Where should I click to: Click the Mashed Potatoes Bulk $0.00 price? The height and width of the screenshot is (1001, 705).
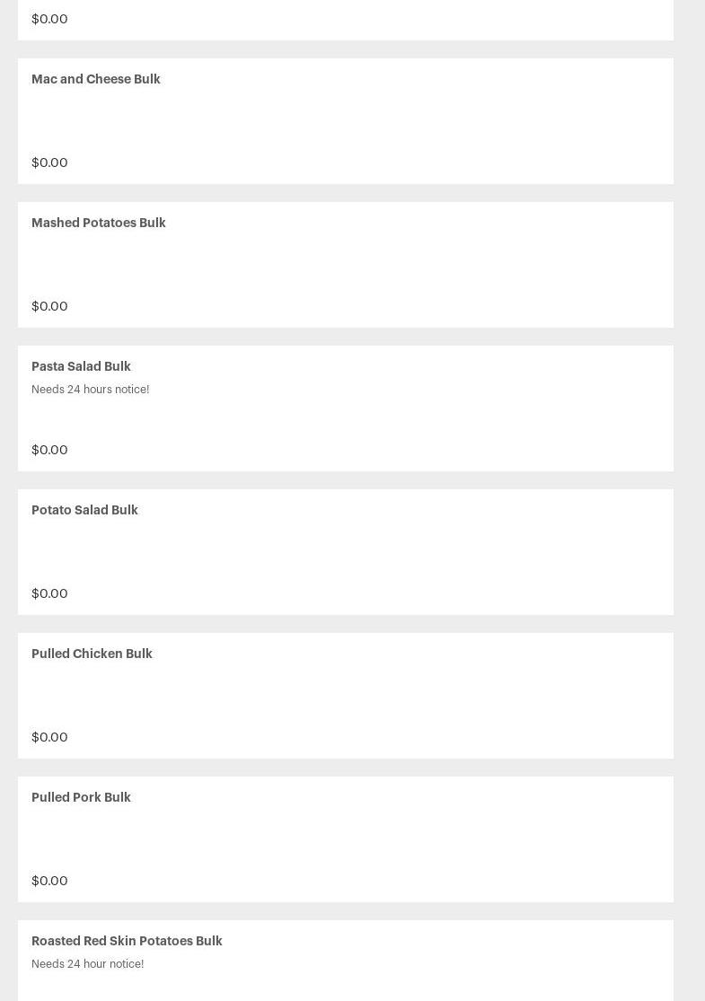[x=49, y=306]
